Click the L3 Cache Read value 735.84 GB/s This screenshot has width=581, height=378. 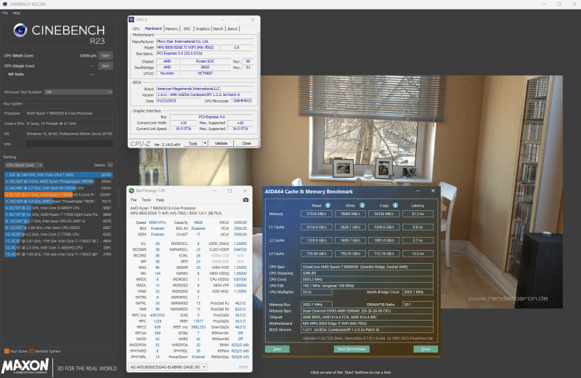point(316,254)
